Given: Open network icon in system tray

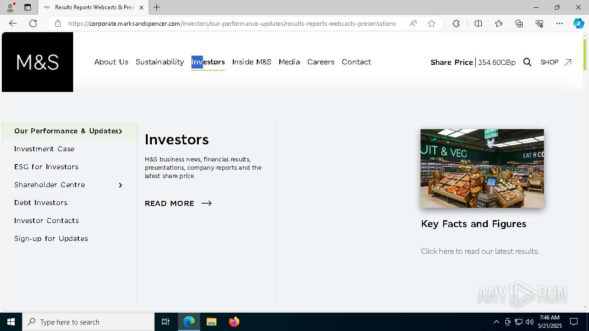Looking at the screenshot, I should (x=519, y=322).
